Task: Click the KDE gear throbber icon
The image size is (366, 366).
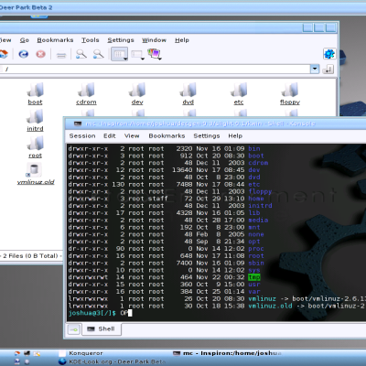Action: point(329,54)
